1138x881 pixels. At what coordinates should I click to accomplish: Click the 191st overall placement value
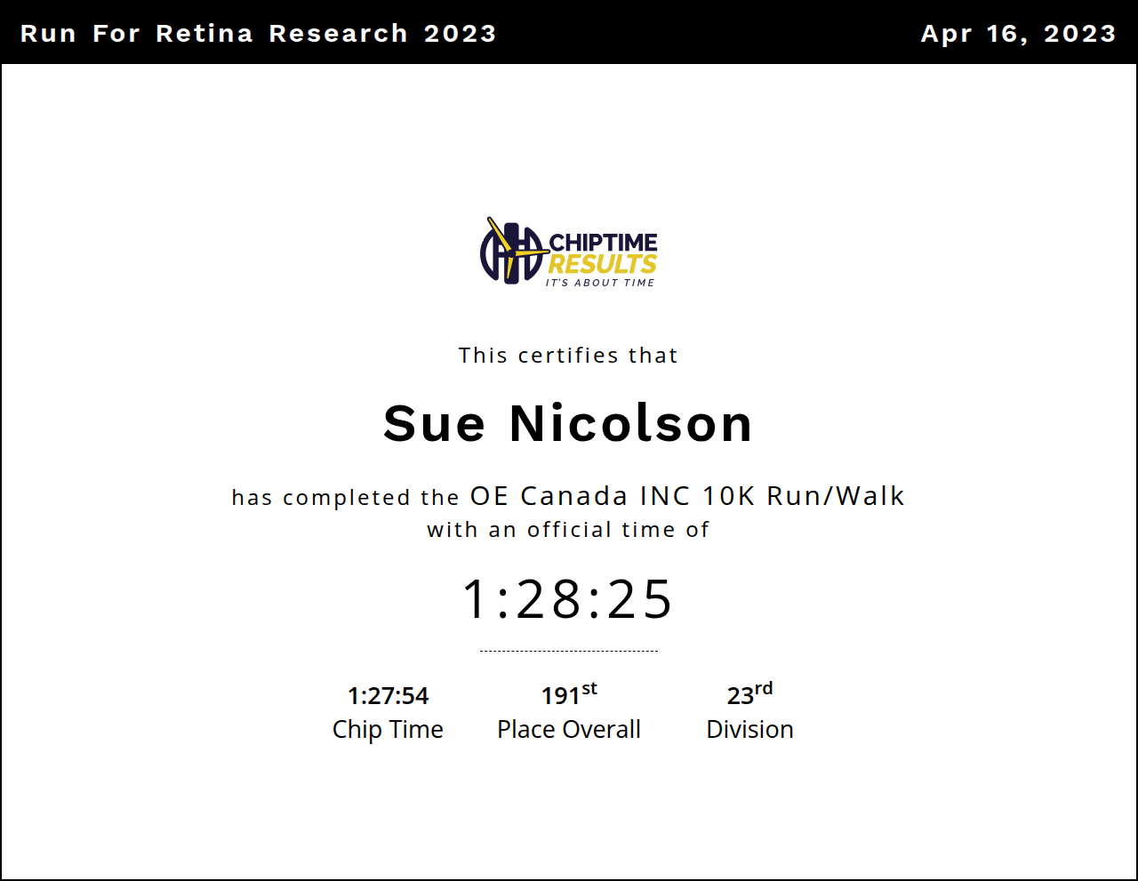coord(568,694)
